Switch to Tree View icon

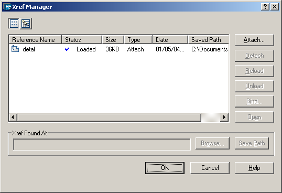pos(26,24)
